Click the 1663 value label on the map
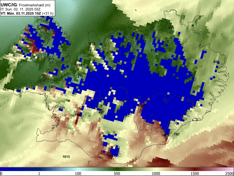Image resolution: width=234 pixels, height=176 pixels. (x=165, y=135)
